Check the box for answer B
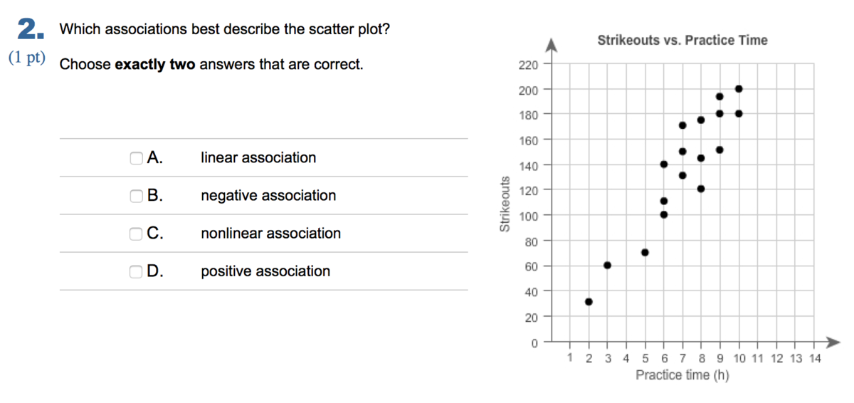 click(136, 196)
